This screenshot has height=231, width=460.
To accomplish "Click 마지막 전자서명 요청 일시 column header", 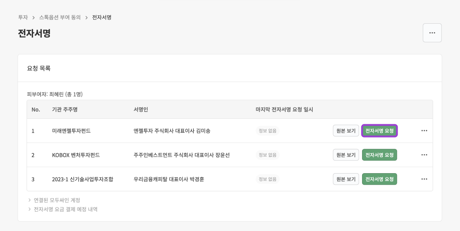I will click(x=284, y=109).
